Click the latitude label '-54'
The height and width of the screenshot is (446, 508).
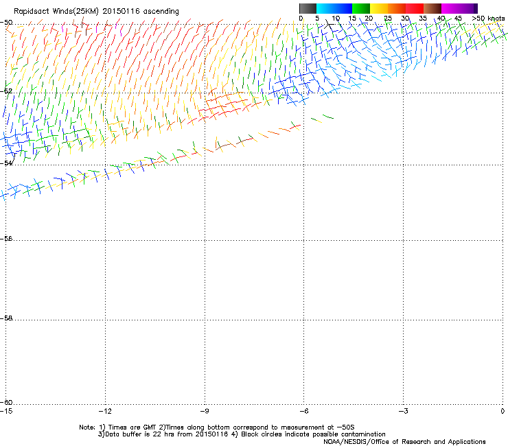pos(6,163)
